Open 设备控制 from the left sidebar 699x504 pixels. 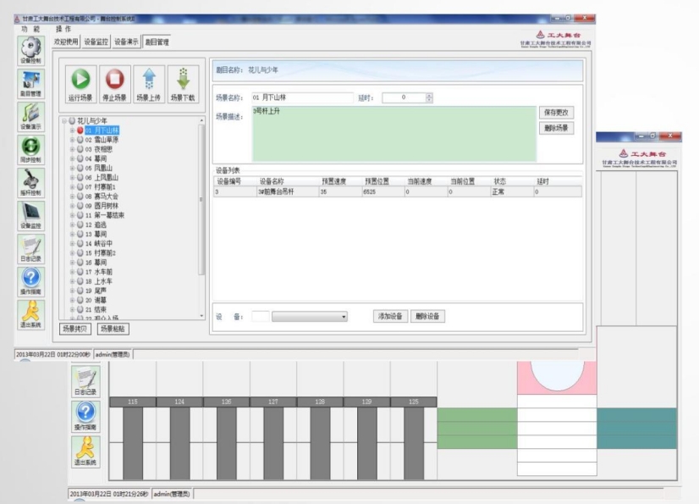point(30,51)
